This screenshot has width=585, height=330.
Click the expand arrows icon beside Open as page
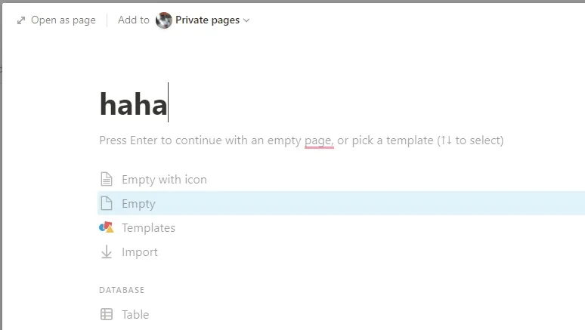pos(21,20)
